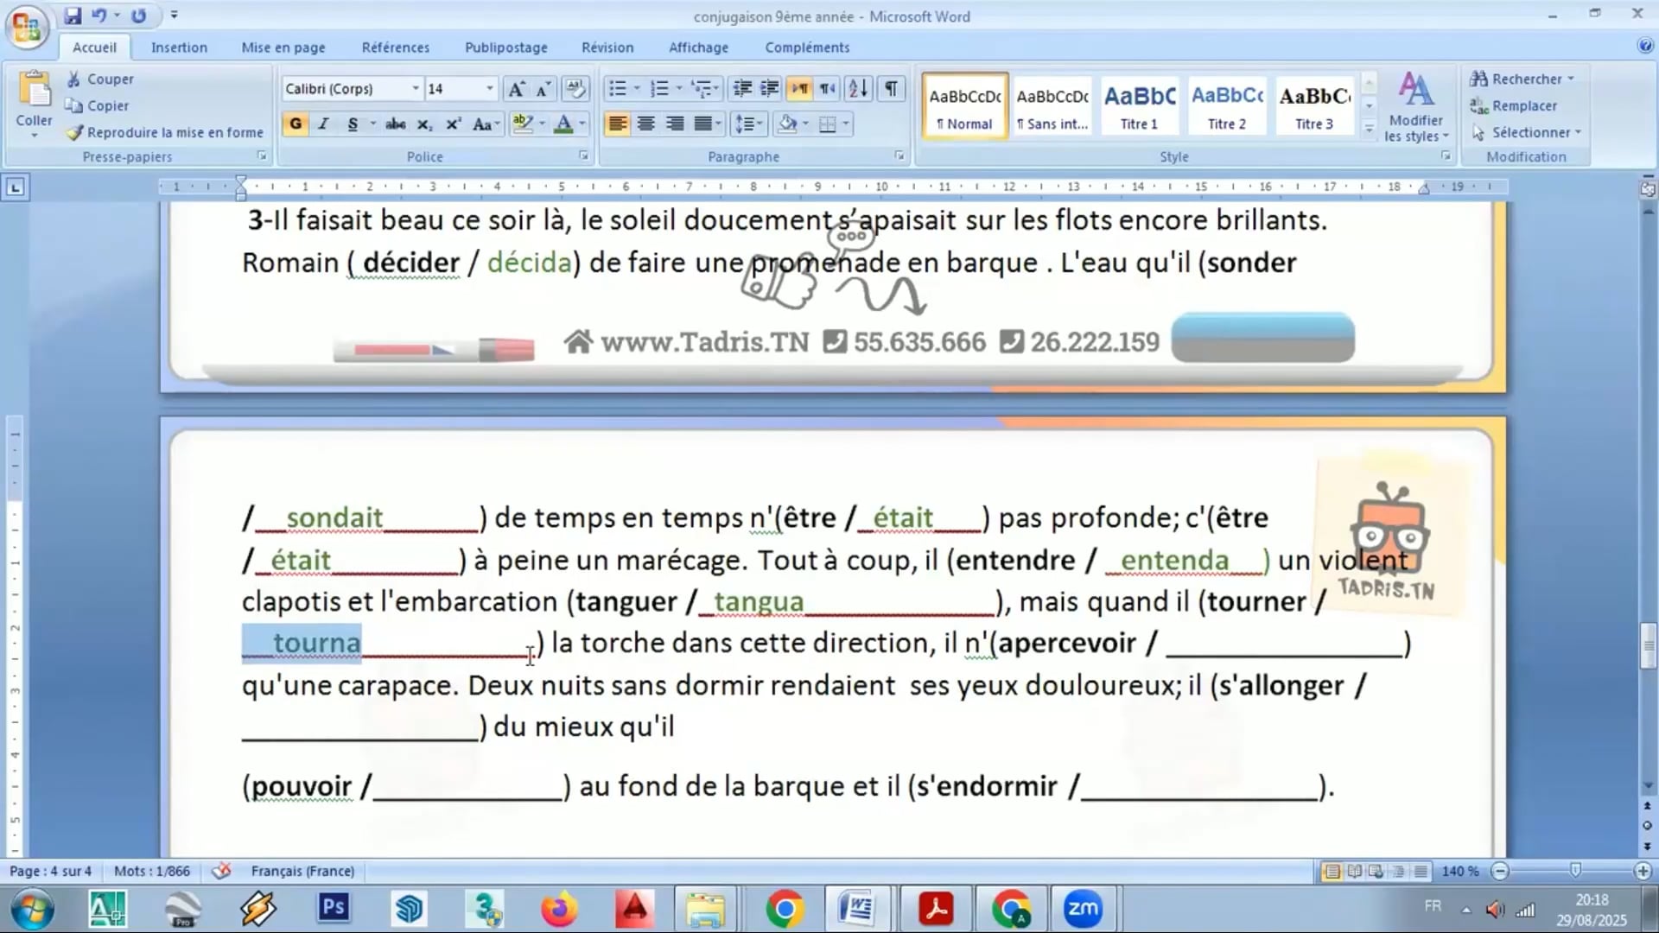Click the Center text alignment icon

(645, 124)
